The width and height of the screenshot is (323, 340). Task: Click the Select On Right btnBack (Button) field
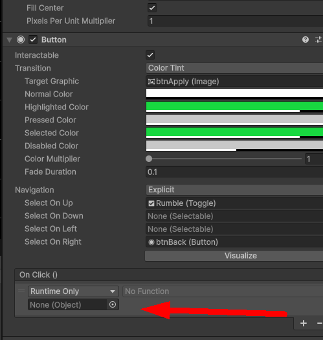[234, 242]
